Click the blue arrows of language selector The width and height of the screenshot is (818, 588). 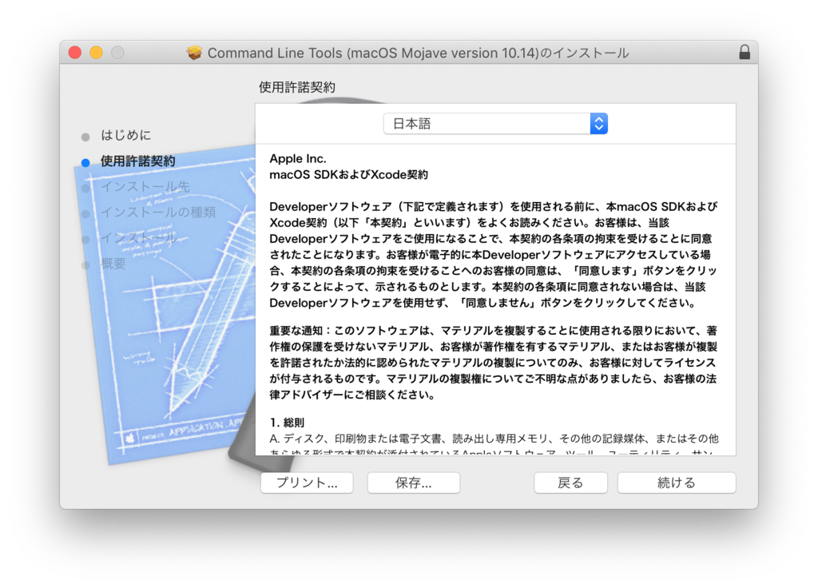(599, 124)
